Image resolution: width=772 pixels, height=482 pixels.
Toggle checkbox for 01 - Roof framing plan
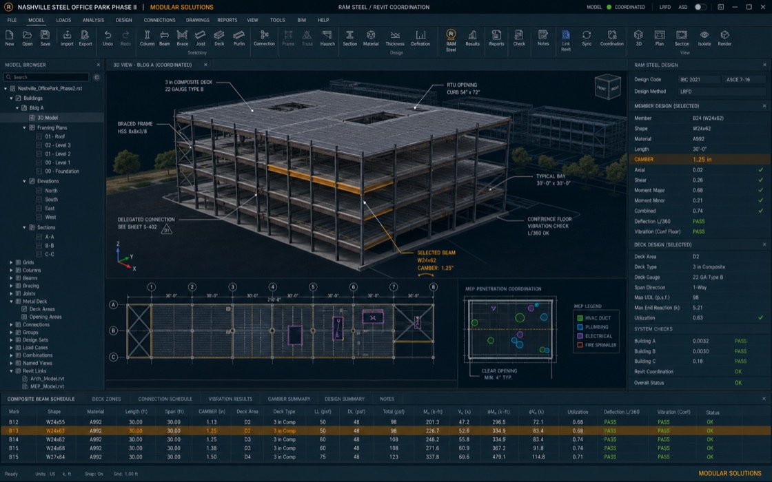(39, 137)
